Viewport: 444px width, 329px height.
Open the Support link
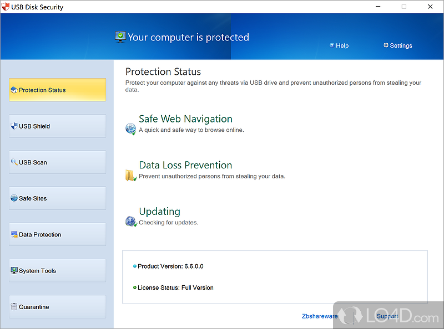(387, 316)
